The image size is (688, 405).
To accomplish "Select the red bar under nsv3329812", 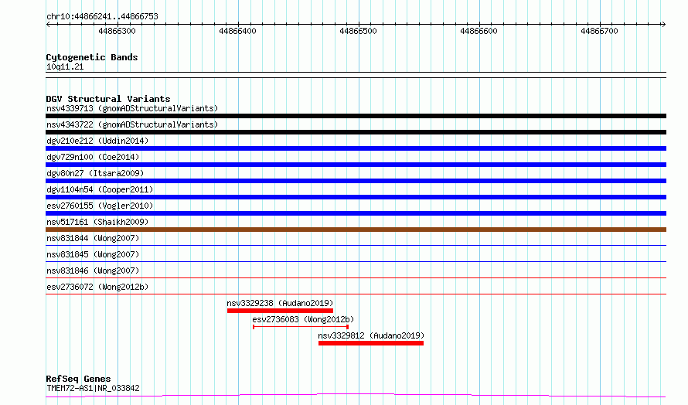I will tap(371, 343).
